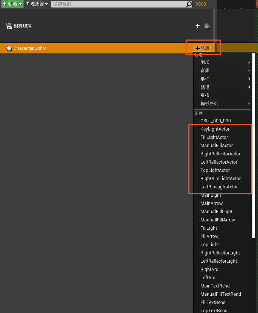Click the CharacterLight4 sphere icon
This screenshot has width=258, height=313.
coord(9,48)
